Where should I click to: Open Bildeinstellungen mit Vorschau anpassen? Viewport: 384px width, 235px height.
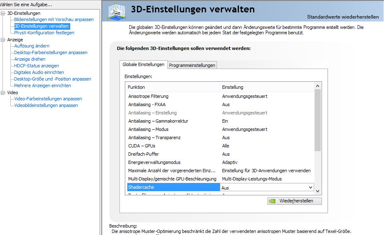tap(54, 19)
